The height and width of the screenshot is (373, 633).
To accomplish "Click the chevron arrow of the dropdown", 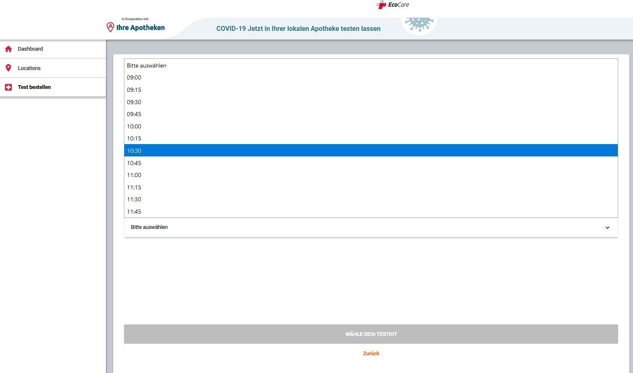I will (x=607, y=228).
